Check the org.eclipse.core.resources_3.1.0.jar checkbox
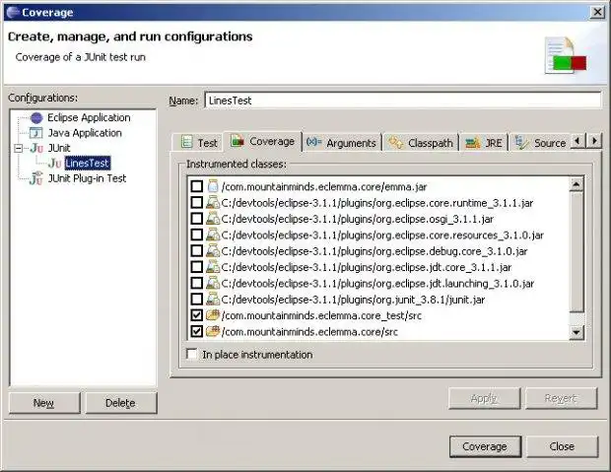Image resolution: width=611 pixels, height=472 pixels. point(197,235)
